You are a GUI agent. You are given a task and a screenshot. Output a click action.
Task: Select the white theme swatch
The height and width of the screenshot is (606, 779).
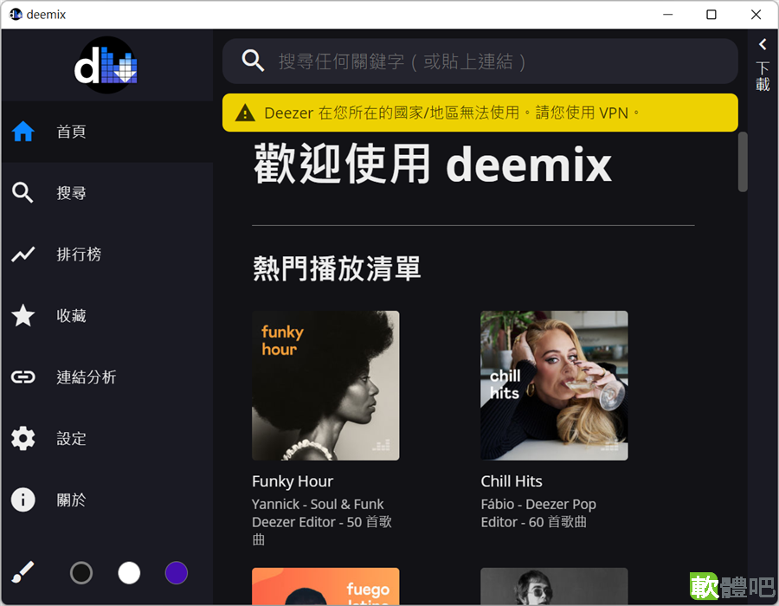(129, 573)
